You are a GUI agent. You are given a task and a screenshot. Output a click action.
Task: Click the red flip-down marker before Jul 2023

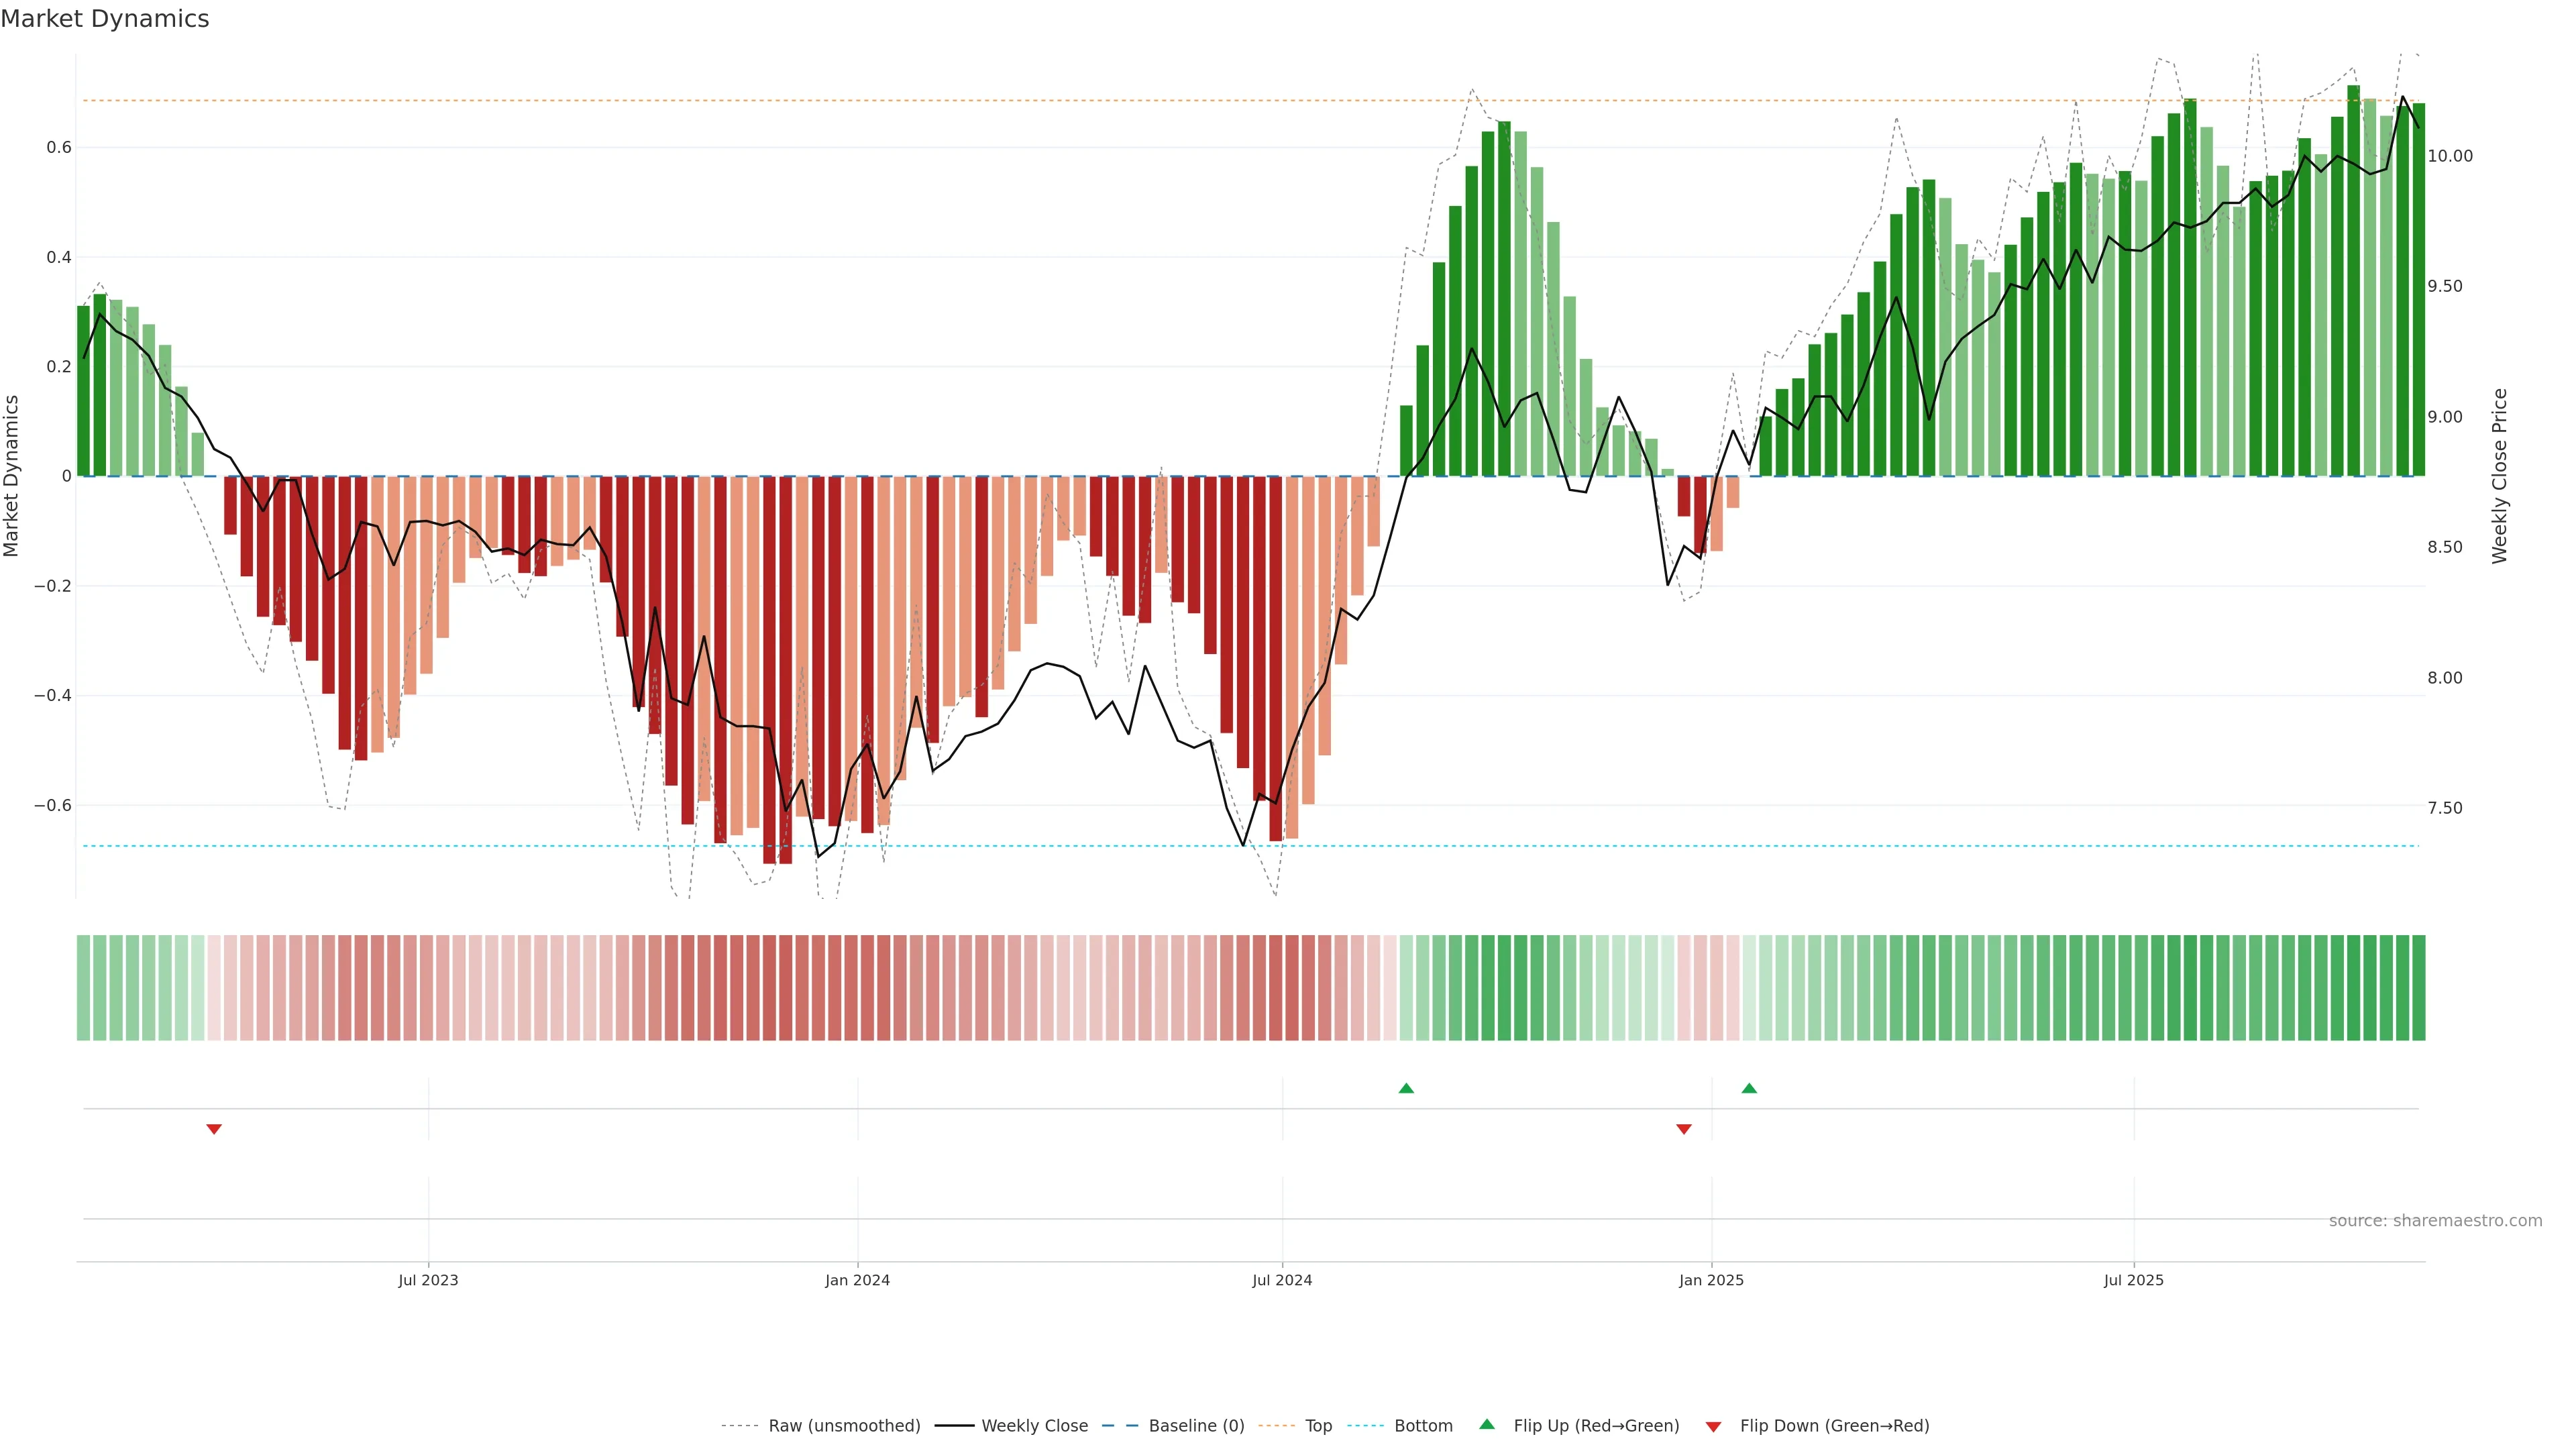tap(214, 1129)
